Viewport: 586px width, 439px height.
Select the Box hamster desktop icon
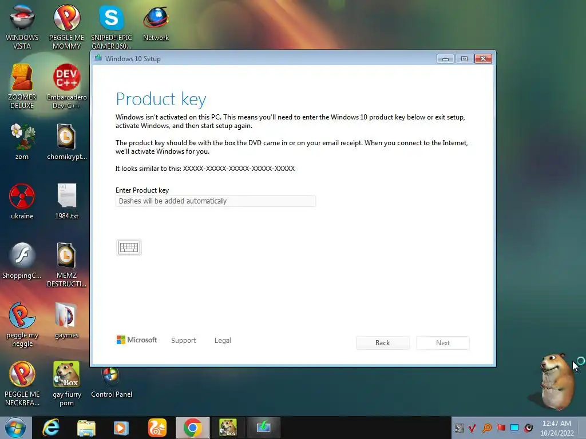[66, 384]
